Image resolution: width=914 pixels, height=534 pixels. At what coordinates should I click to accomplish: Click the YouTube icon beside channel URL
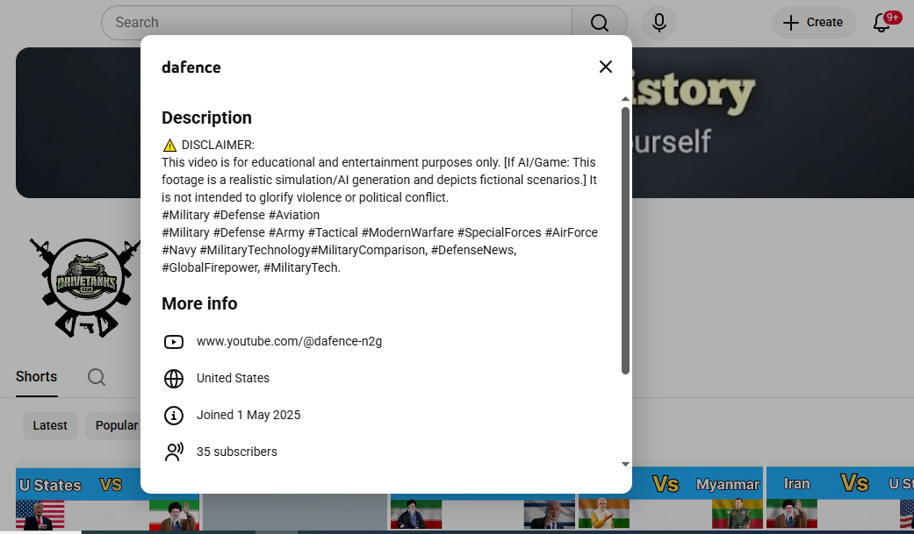coord(174,342)
